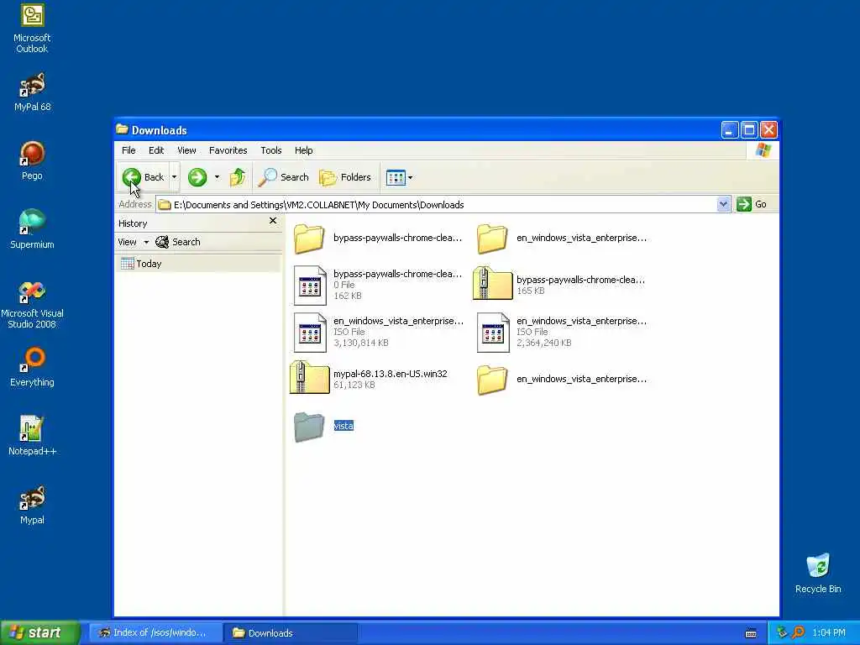Open the Favorites menu

click(x=228, y=150)
